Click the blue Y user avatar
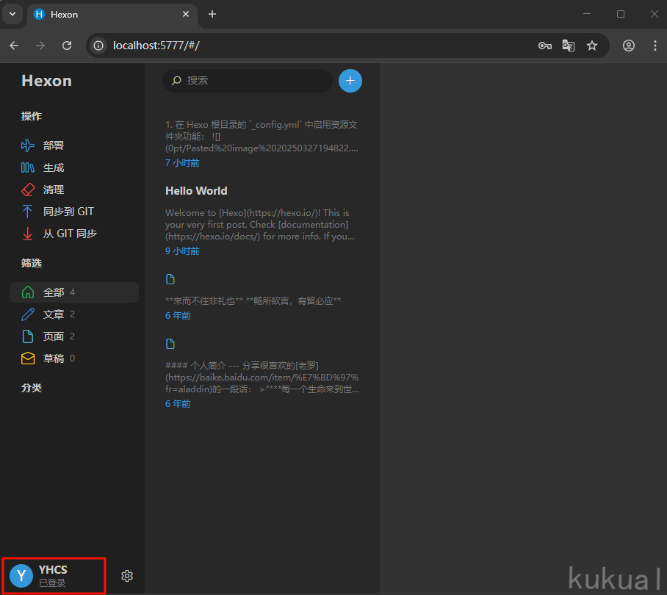667x595 pixels. coord(21,576)
